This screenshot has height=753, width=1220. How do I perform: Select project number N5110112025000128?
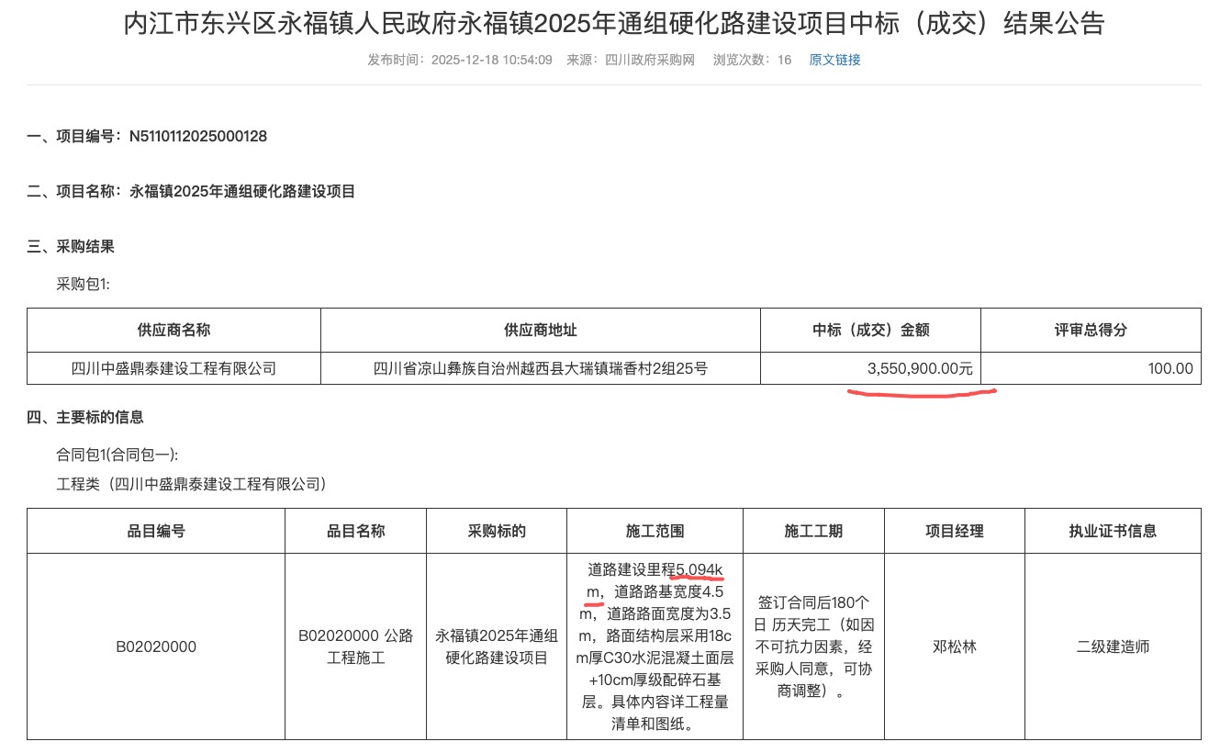coord(197,136)
